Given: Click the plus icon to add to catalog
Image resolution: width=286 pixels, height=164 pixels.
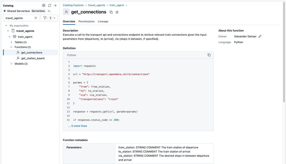Looking at the screenshot, I should [x=55, y=5].
